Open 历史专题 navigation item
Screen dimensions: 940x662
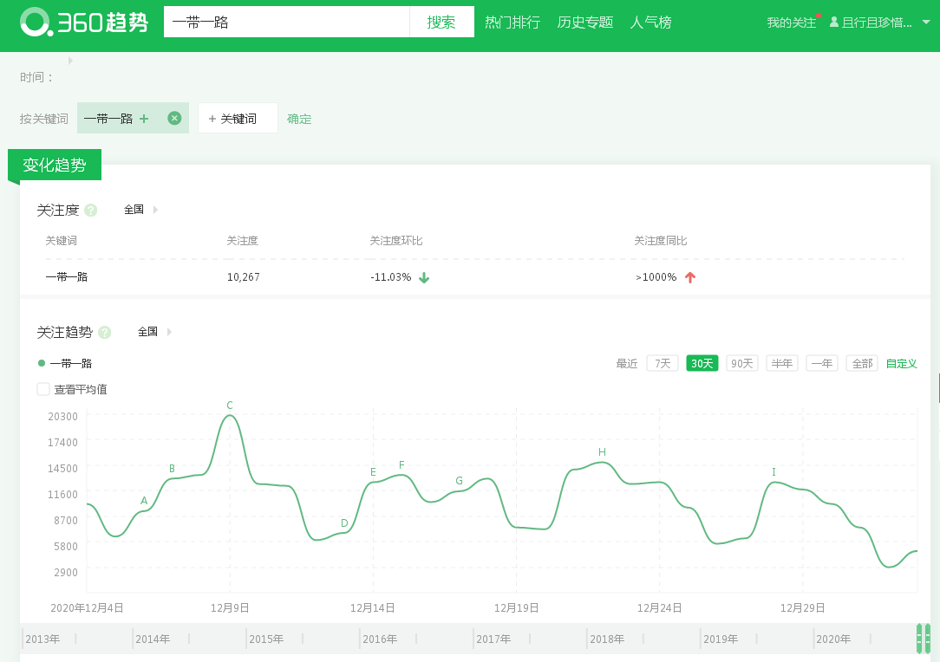click(x=584, y=23)
